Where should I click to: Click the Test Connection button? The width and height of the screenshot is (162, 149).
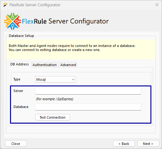coord(53,117)
